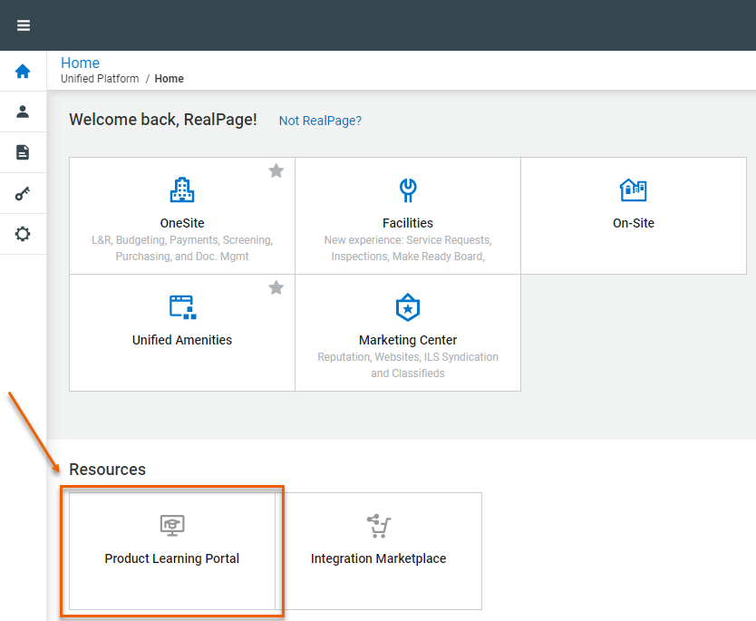Open the Product Learning Portal tile
The width and height of the screenshot is (756, 621).
(172, 550)
